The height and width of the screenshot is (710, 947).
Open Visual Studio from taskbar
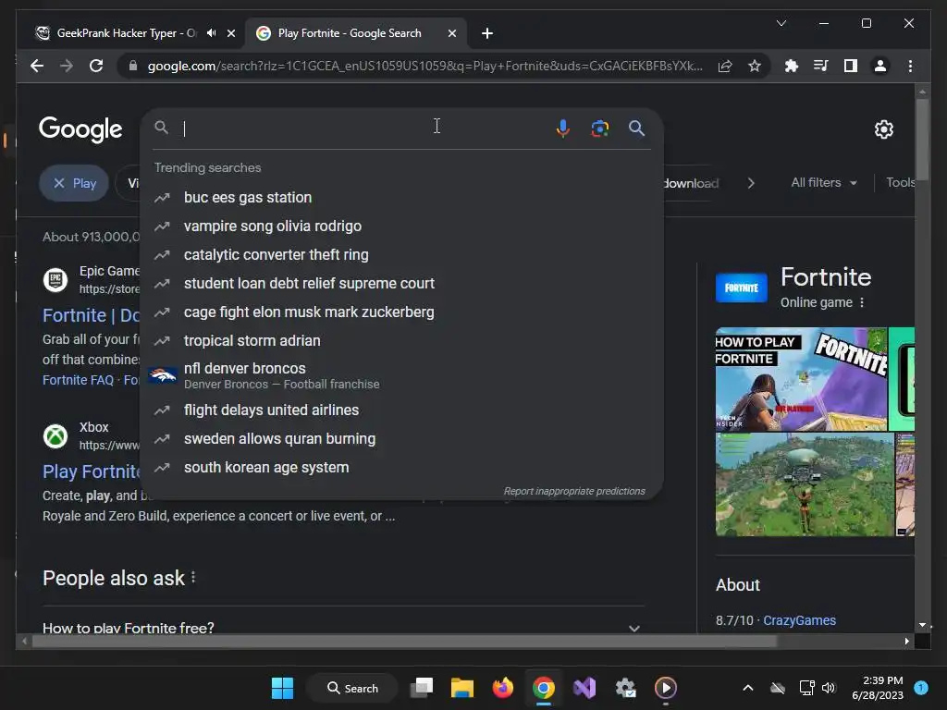point(584,688)
